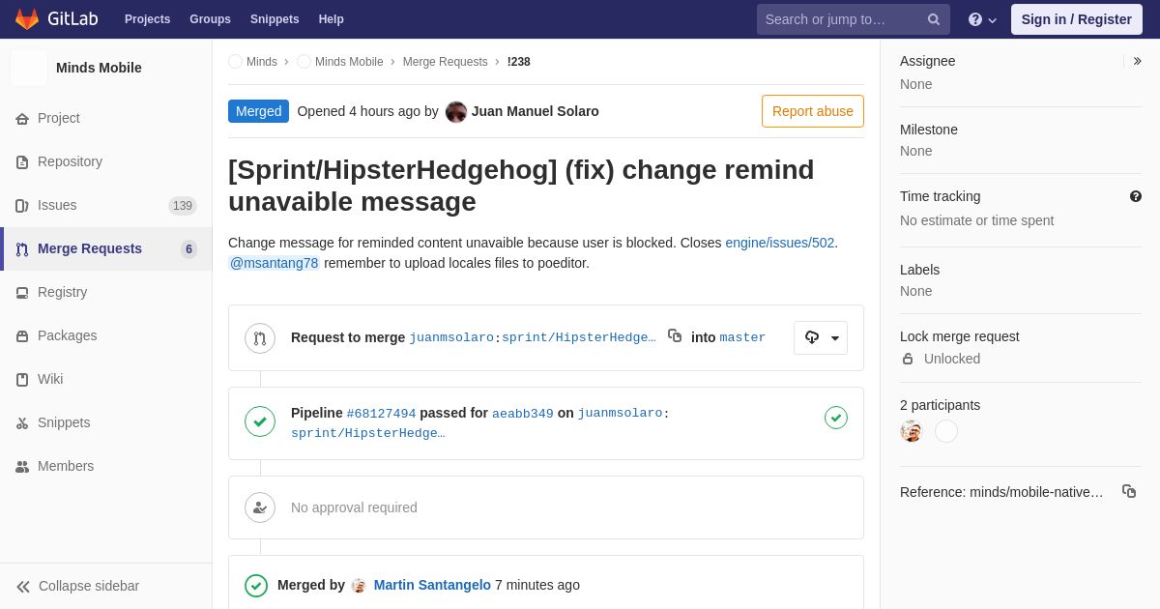Screen dimensions: 1160x609
Task: Click the sidebar Snippets scissors icon
Action: (x=22, y=423)
